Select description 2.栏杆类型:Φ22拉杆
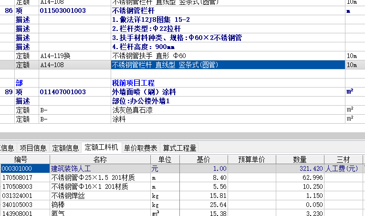The width and height of the screenshot is (365, 216). coord(146,29)
